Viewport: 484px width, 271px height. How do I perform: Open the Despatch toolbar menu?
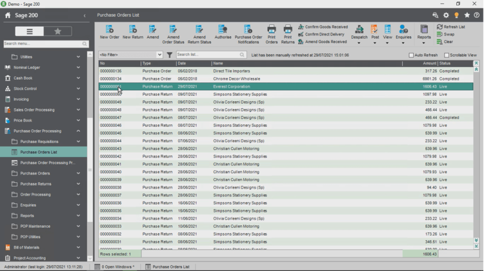(359, 34)
